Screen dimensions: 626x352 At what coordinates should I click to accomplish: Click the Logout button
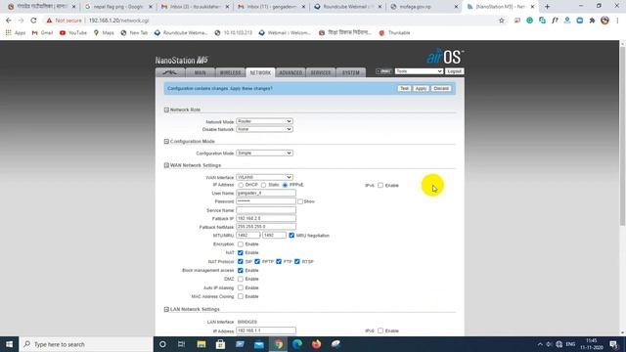454,71
